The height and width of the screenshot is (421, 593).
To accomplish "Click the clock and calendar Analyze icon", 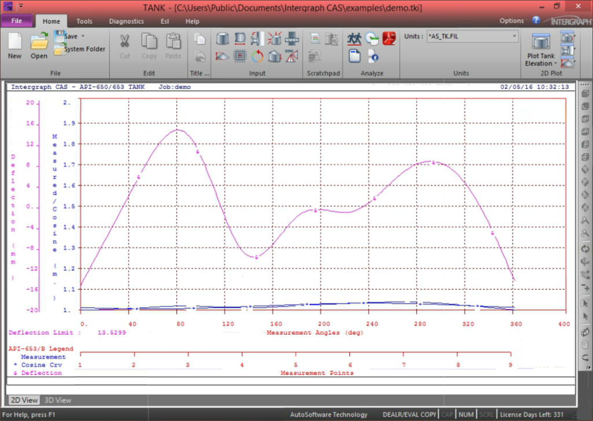I will point(372,39).
